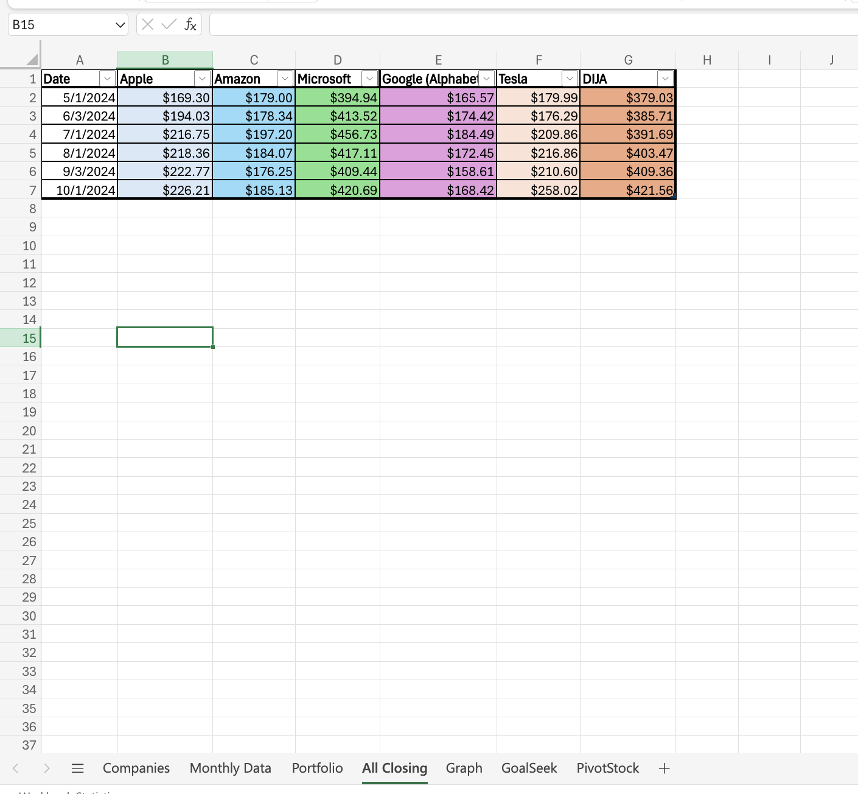Image resolution: width=858 pixels, height=794 pixels.
Task: Open the Name Box dropdown arrow
Action: pyautogui.click(x=119, y=24)
